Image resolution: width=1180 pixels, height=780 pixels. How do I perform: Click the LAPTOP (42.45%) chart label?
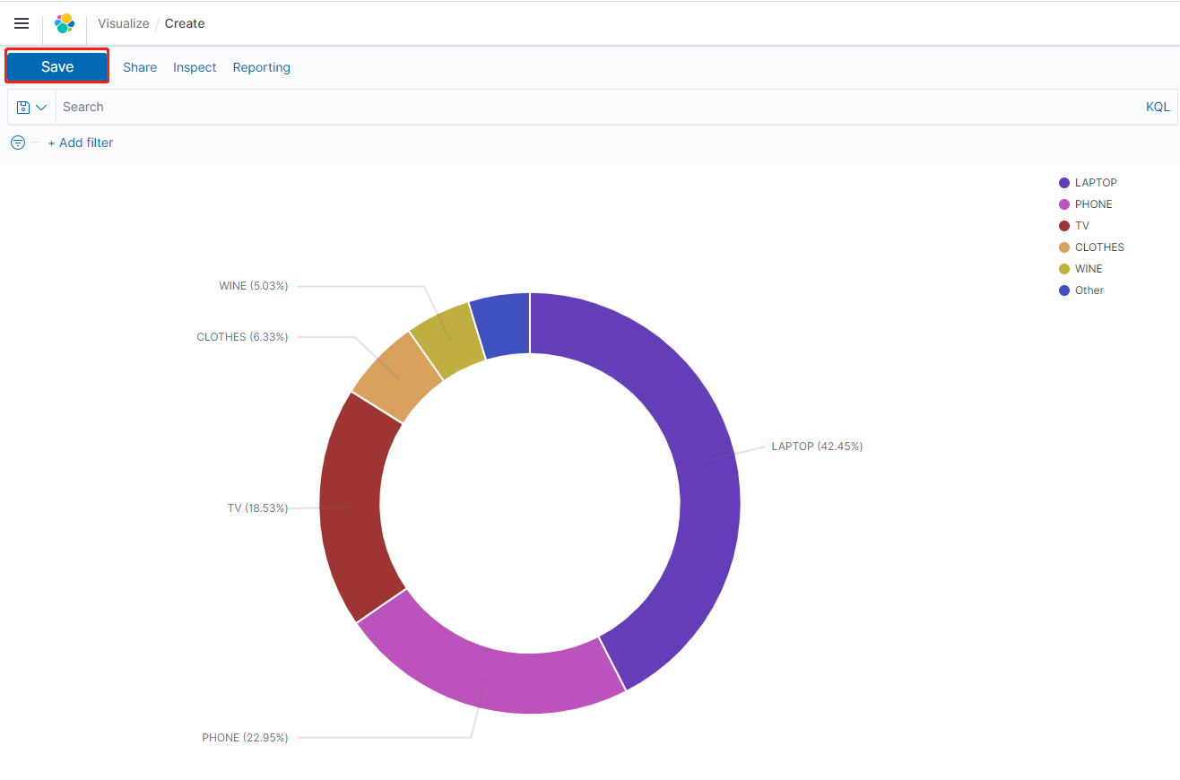pos(817,446)
